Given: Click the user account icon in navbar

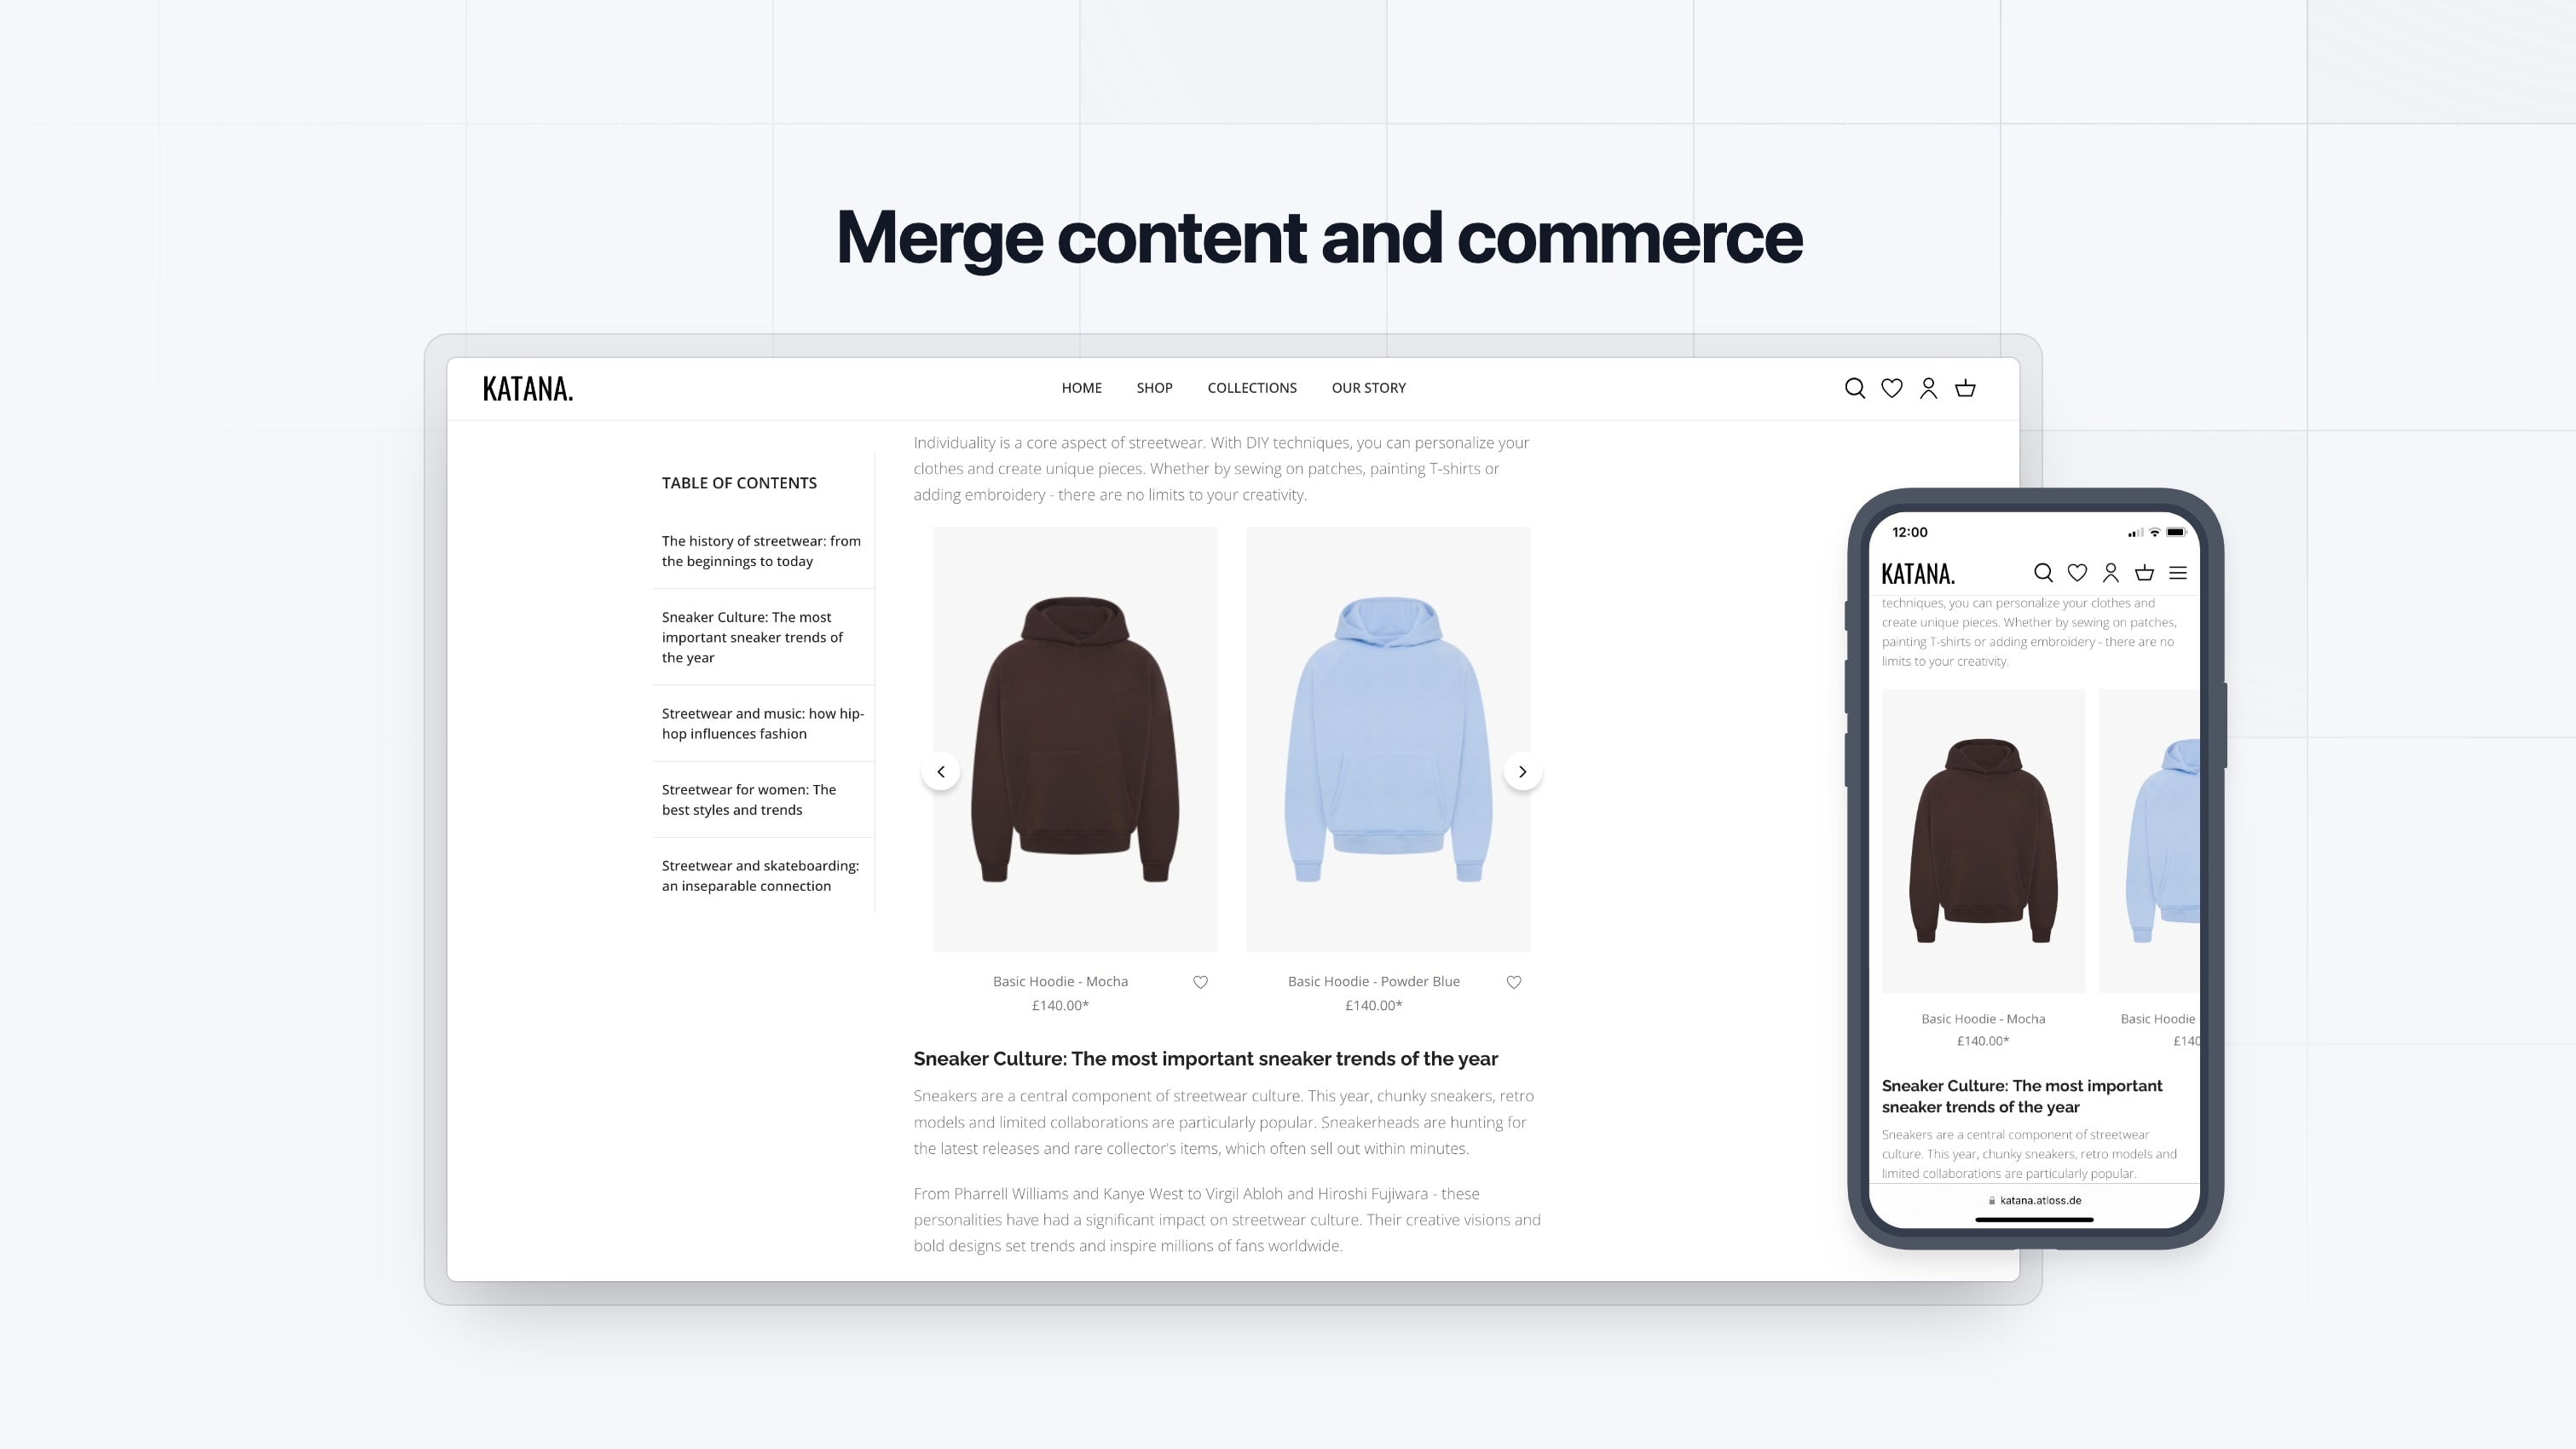Looking at the screenshot, I should point(1928,388).
